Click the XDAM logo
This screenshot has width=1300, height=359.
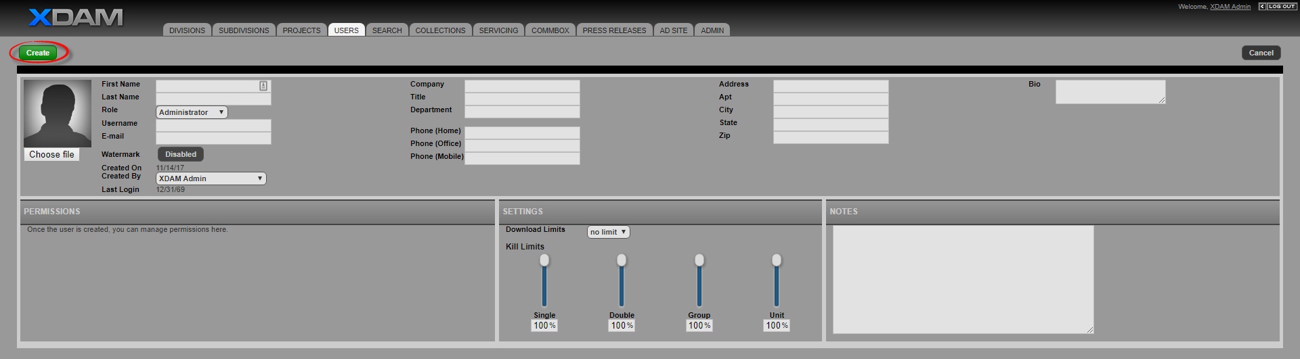coord(75,18)
